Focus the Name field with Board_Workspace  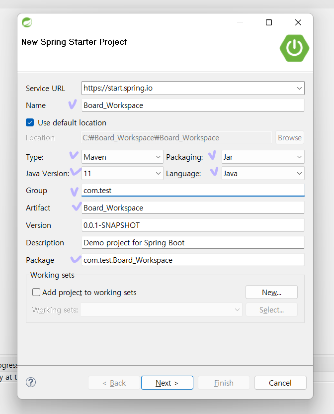coord(193,105)
